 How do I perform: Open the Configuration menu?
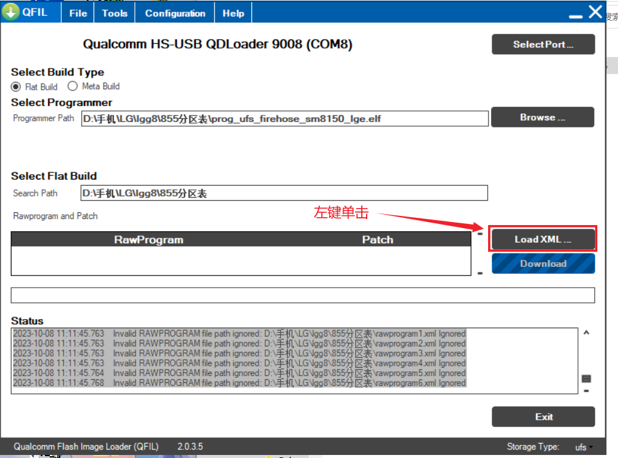175,13
